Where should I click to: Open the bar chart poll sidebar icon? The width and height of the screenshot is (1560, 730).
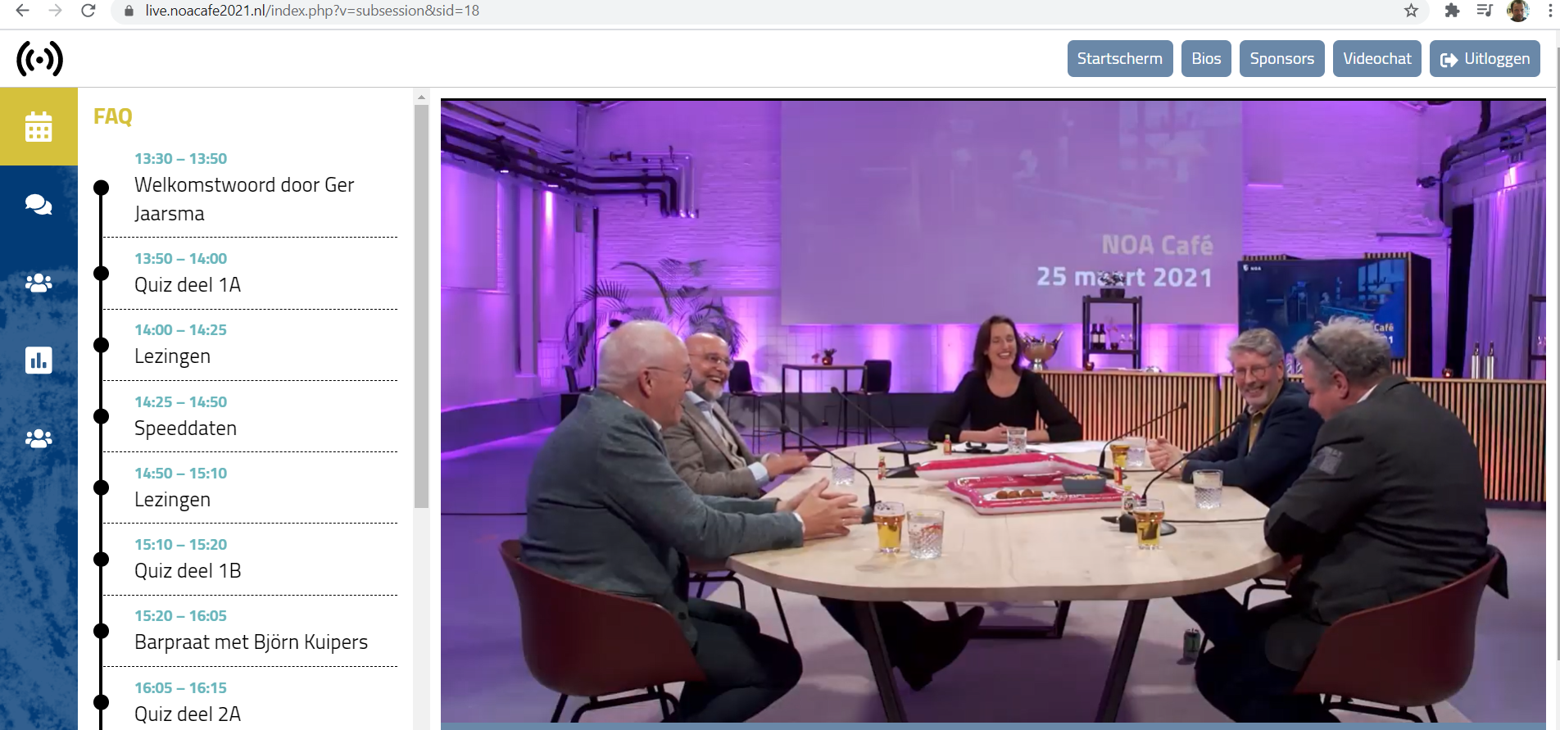coord(39,360)
